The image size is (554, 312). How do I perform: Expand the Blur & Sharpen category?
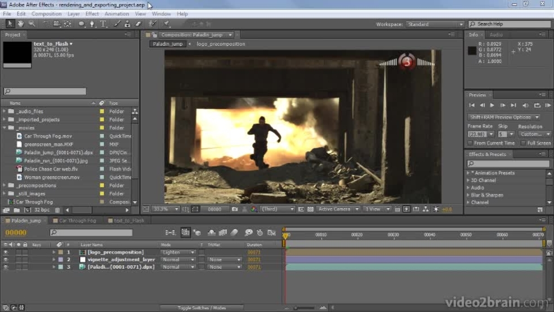(x=468, y=195)
